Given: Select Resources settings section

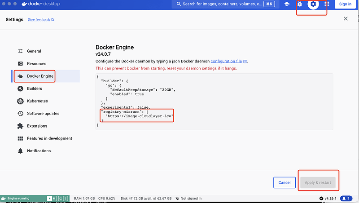Looking at the screenshot, I should pyautogui.click(x=46, y=64).
